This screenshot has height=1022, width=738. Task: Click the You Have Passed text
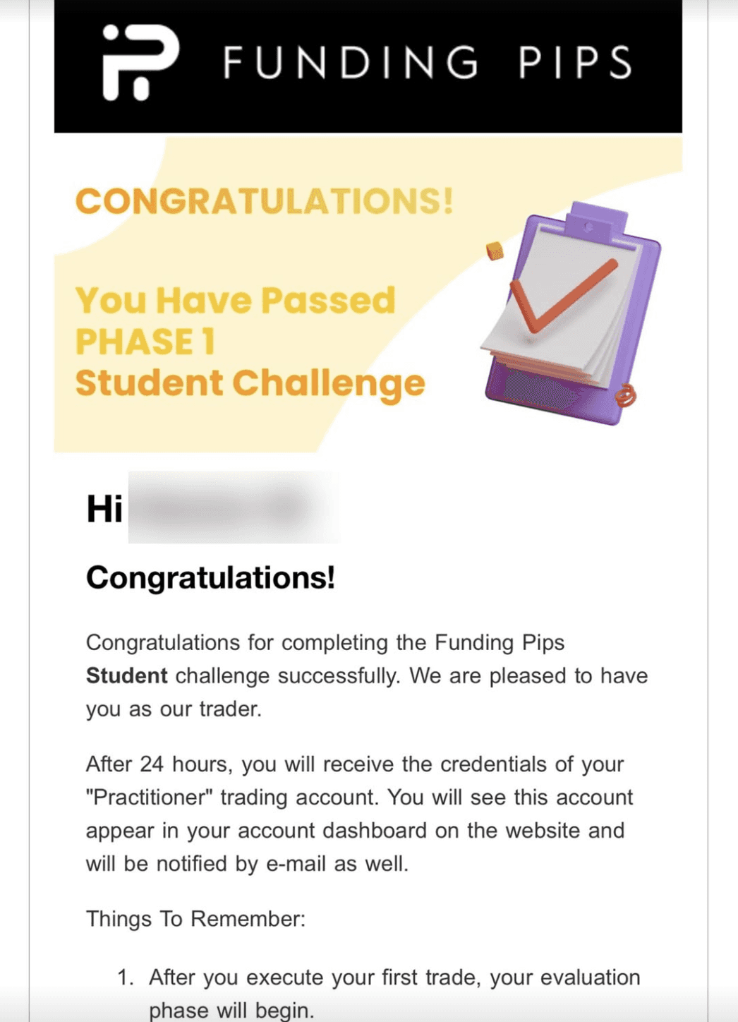pos(235,300)
